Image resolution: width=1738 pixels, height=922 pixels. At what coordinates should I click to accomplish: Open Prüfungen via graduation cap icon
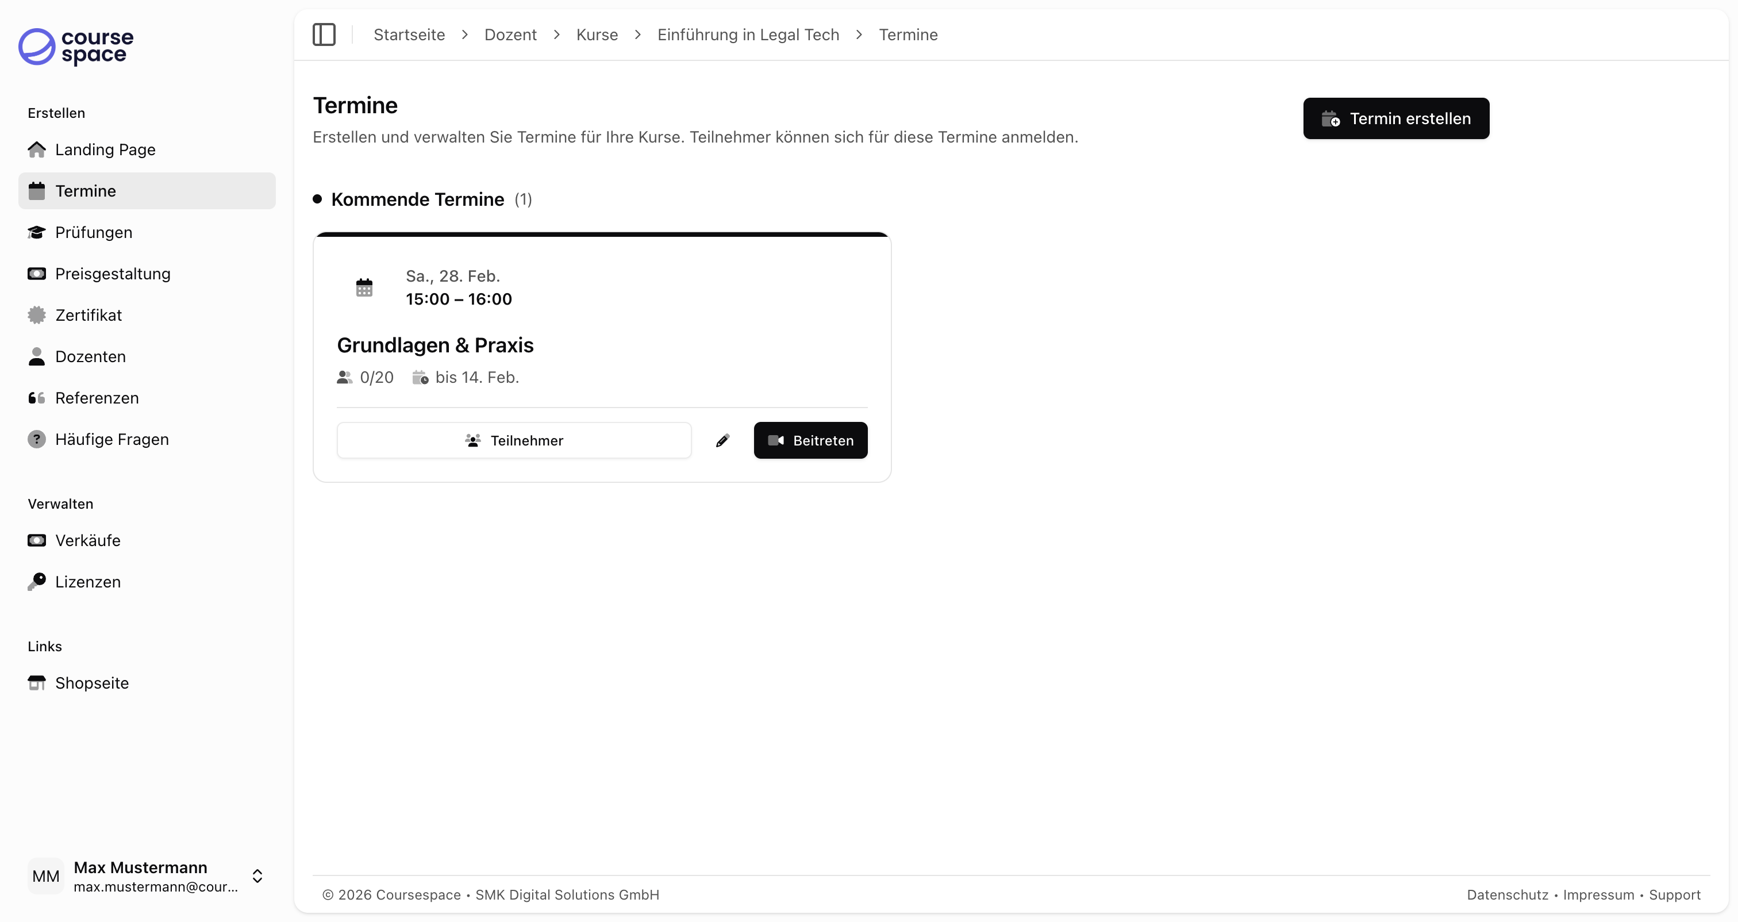click(x=36, y=233)
